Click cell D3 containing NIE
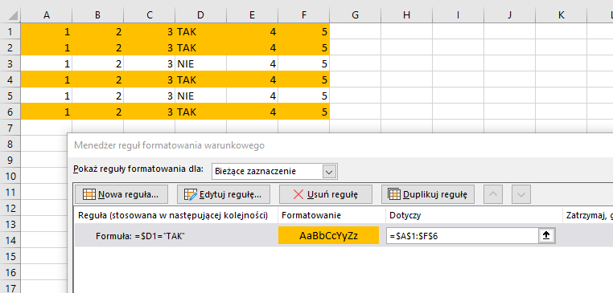The height and width of the screenshot is (293, 613). (x=200, y=63)
